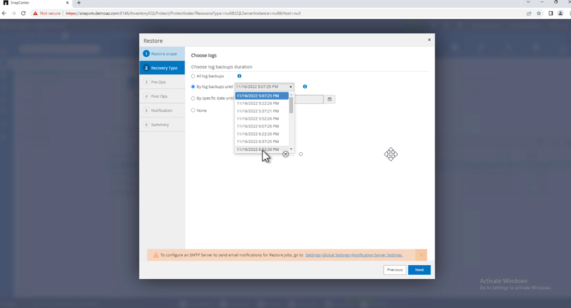Open the Recovery Type step

click(162, 68)
